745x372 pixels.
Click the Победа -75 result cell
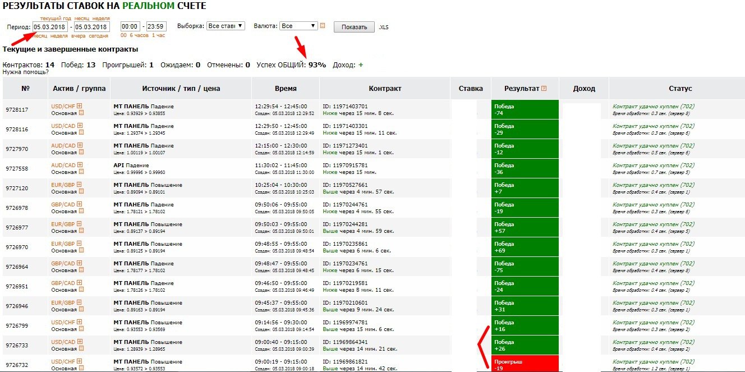tap(525, 267)
